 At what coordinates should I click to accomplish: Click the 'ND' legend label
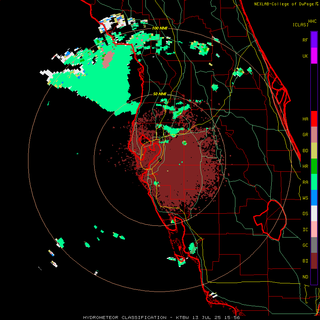tap(305, 277)
